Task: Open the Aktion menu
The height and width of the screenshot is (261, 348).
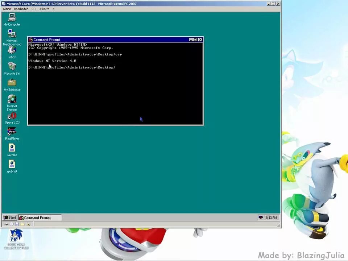Action: (7, 9)
